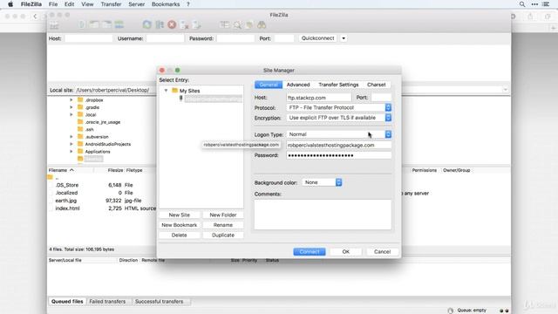Click the Host field containing ftp.stackcp.com

pyautogui.click(x=318, y=98)
